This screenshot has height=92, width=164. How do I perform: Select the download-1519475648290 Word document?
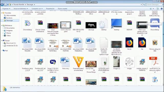pyautogui.click(x=90, y=43)
